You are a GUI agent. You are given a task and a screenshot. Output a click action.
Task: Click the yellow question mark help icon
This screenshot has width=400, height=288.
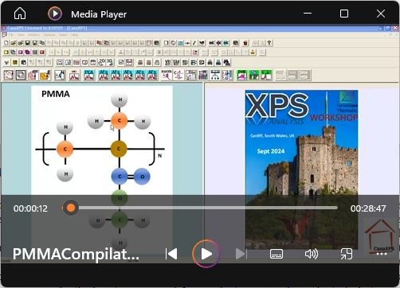269,43
